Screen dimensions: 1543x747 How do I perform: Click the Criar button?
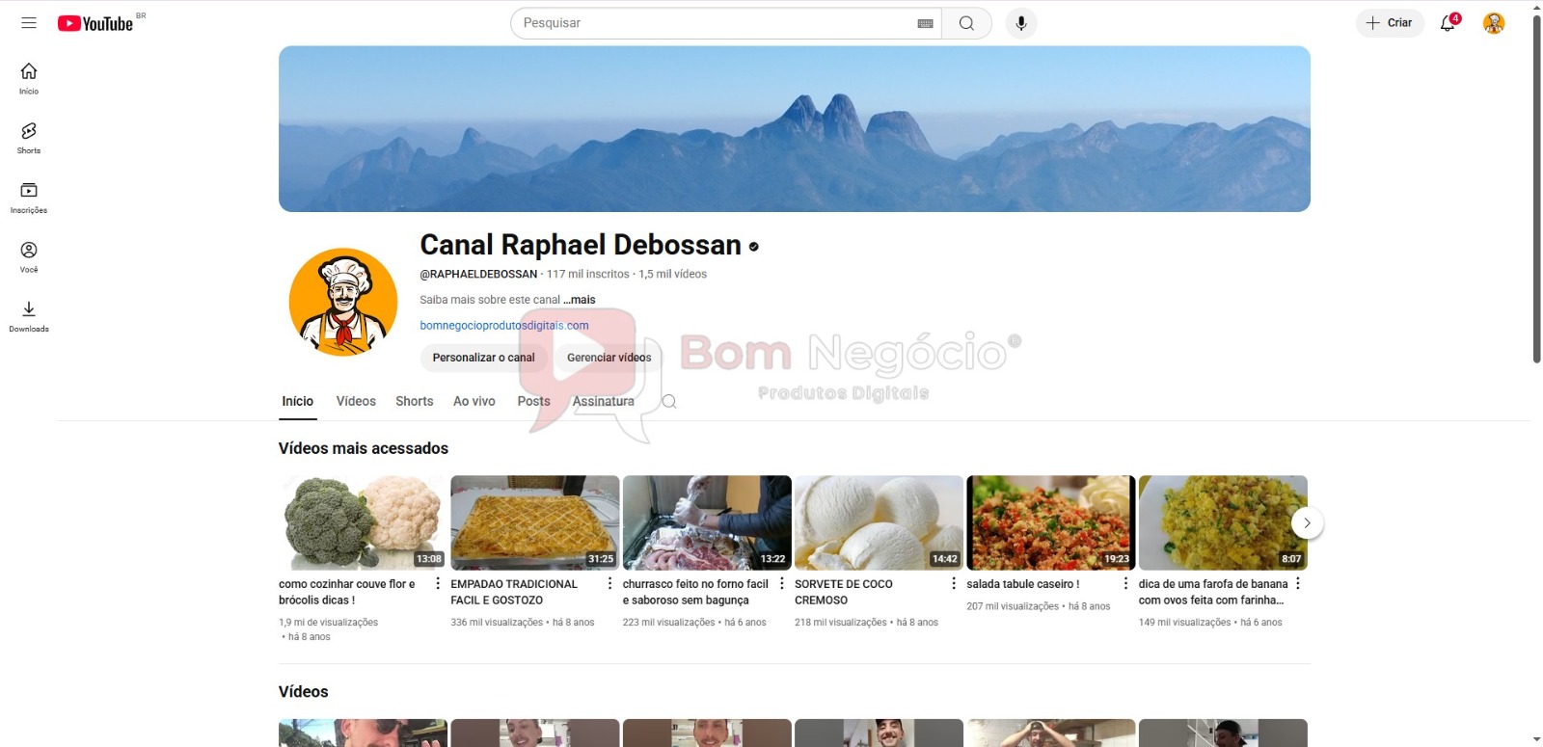(x=1390, y=23)
